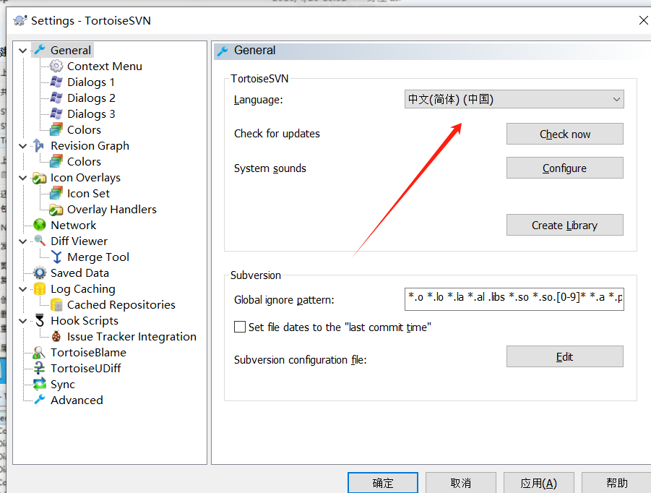Close the Settings dialog
651x493 pixels.
[643, 20]
